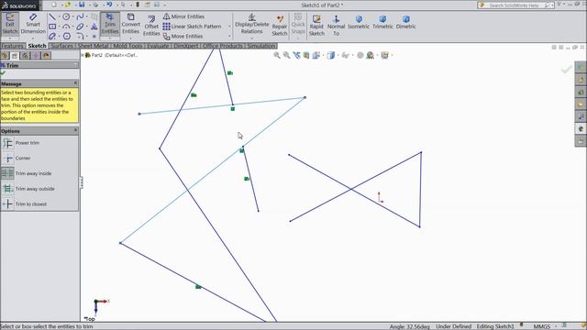Open the FeatureManager design tree tab

tap(5, 56)
